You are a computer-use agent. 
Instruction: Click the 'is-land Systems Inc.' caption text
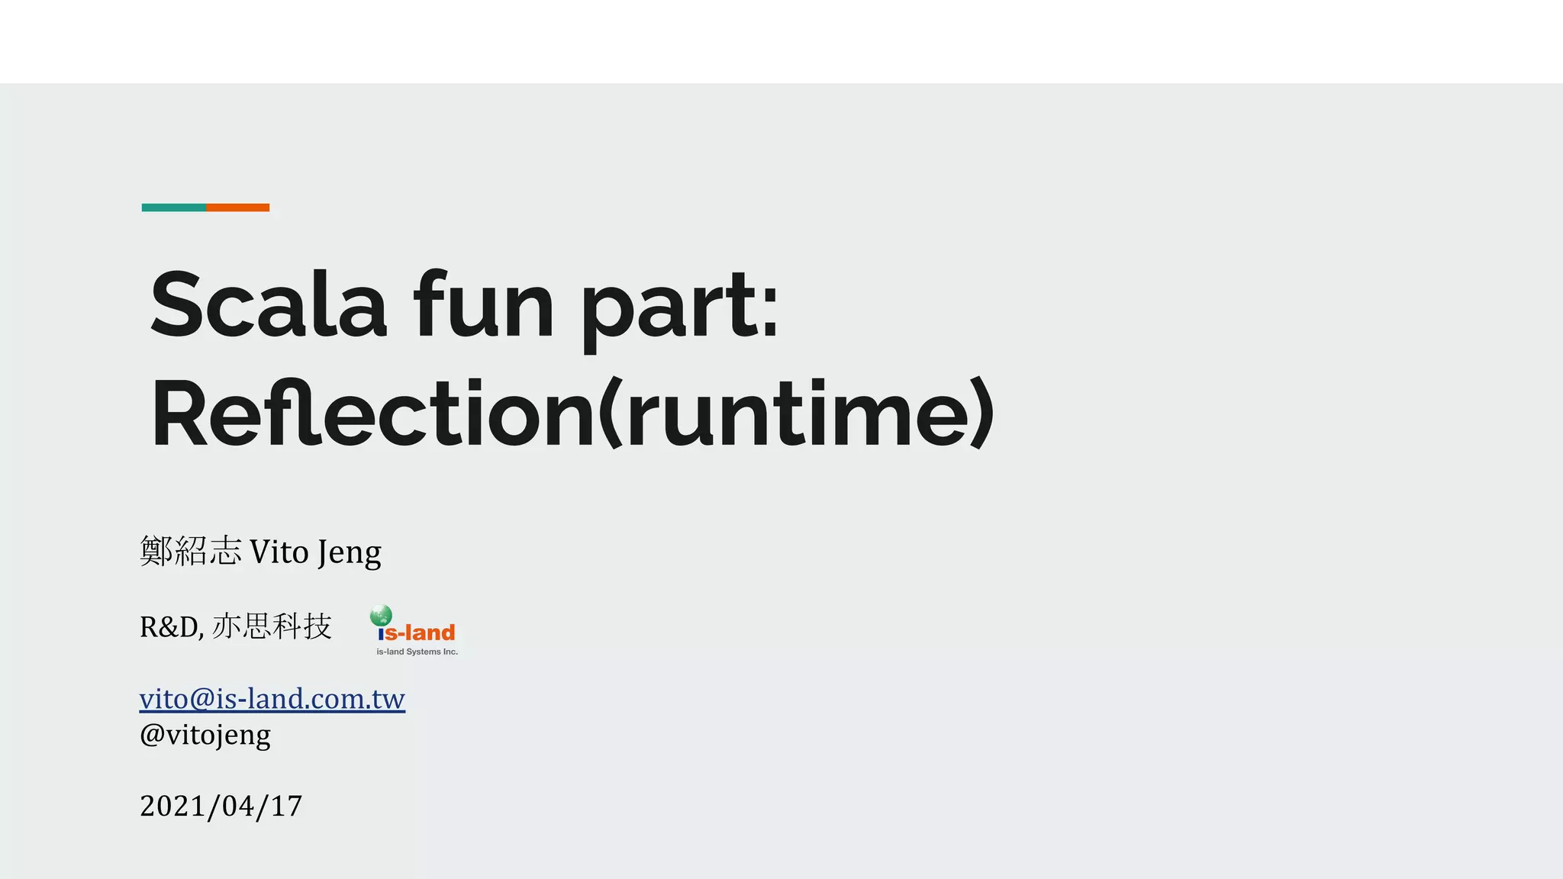(417, 652)
